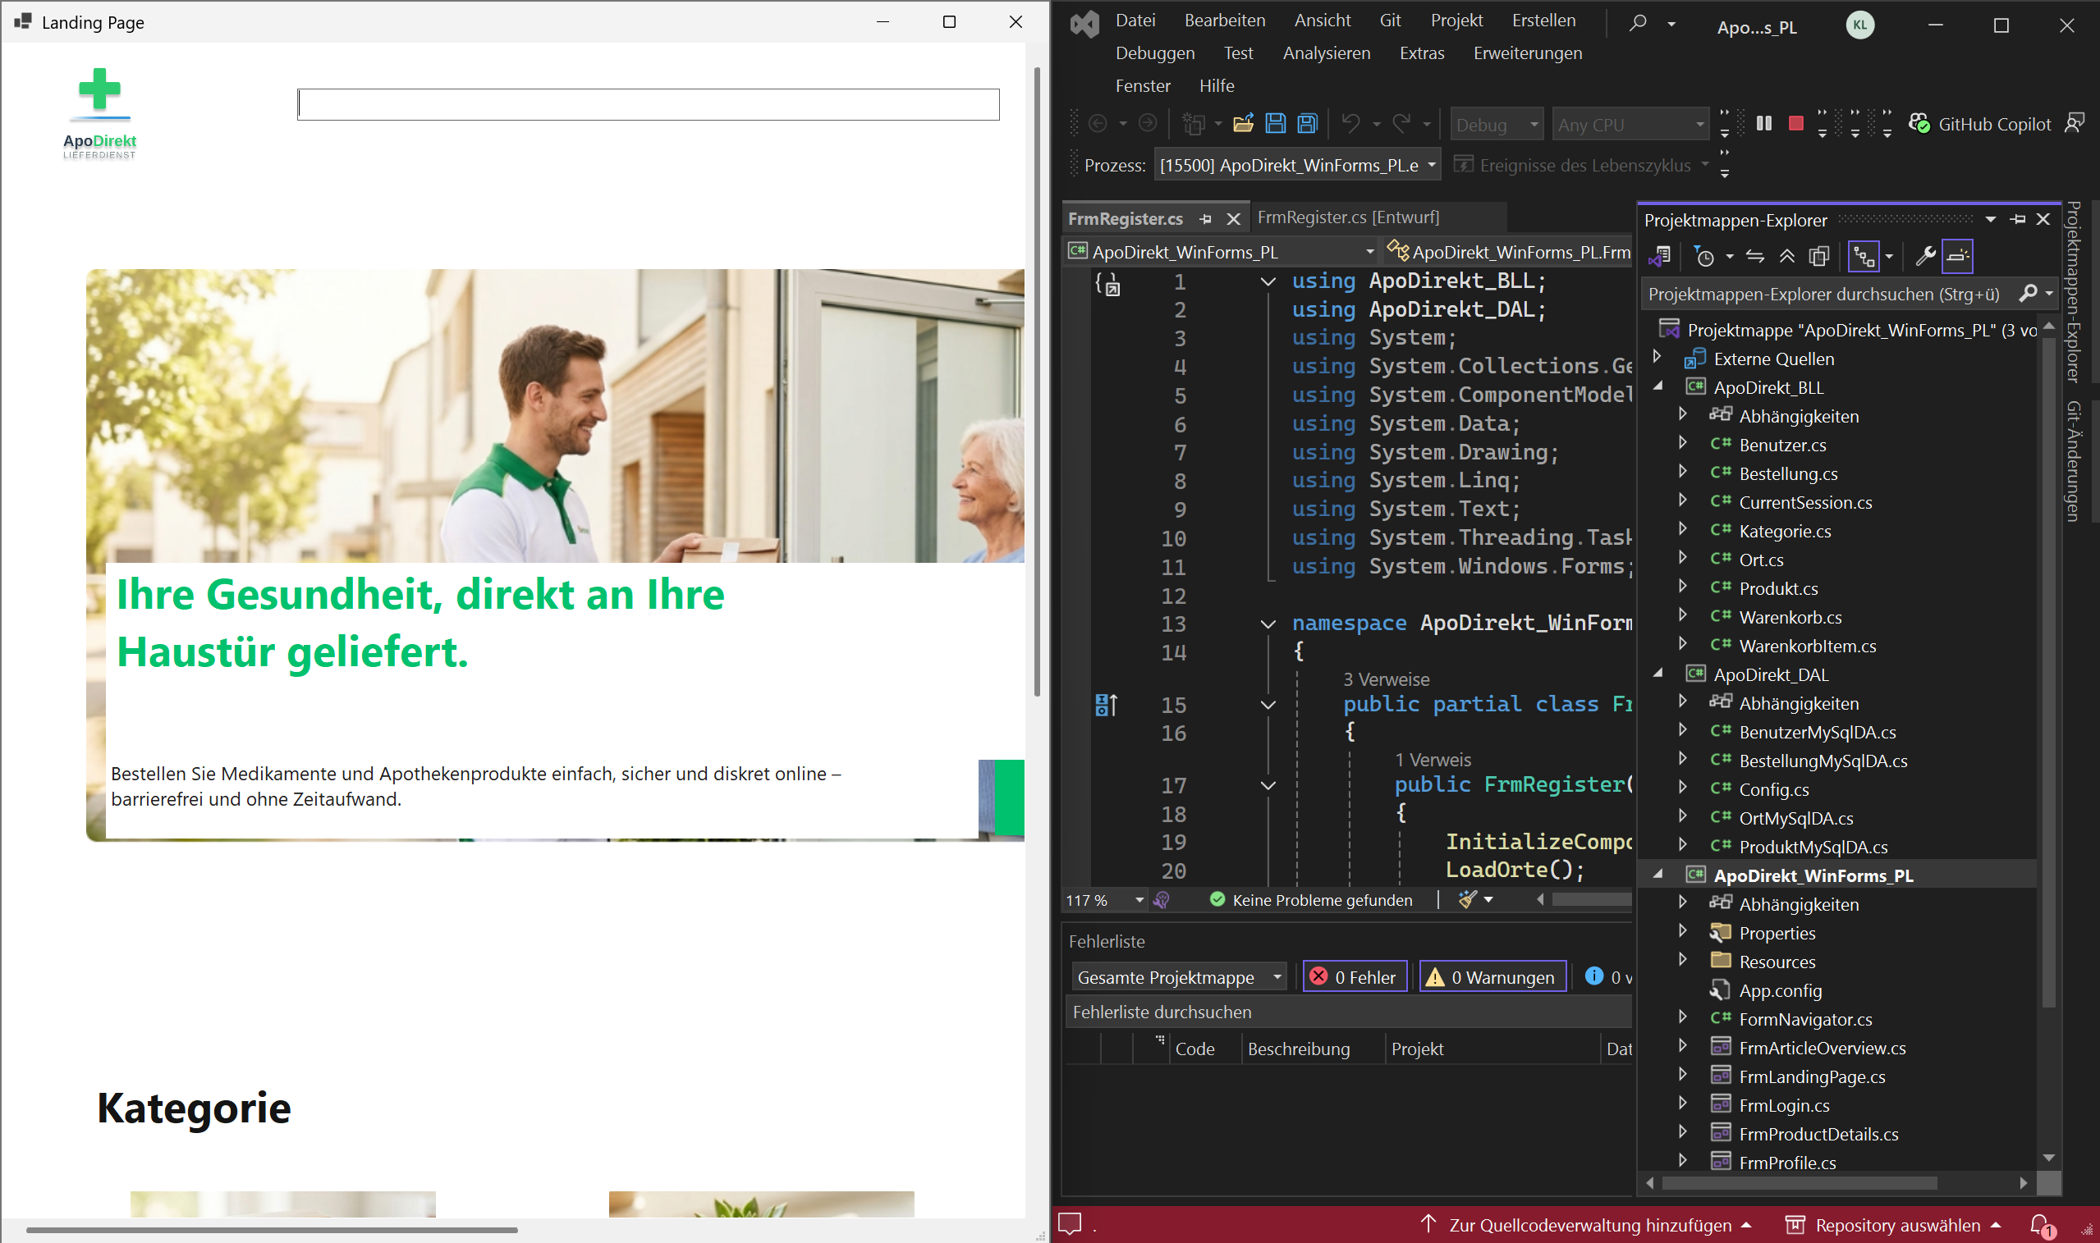The height and width of the screenshot is (1243, 2100).
Task: Toggle the preview selected items button
Action: point(1957,256)
